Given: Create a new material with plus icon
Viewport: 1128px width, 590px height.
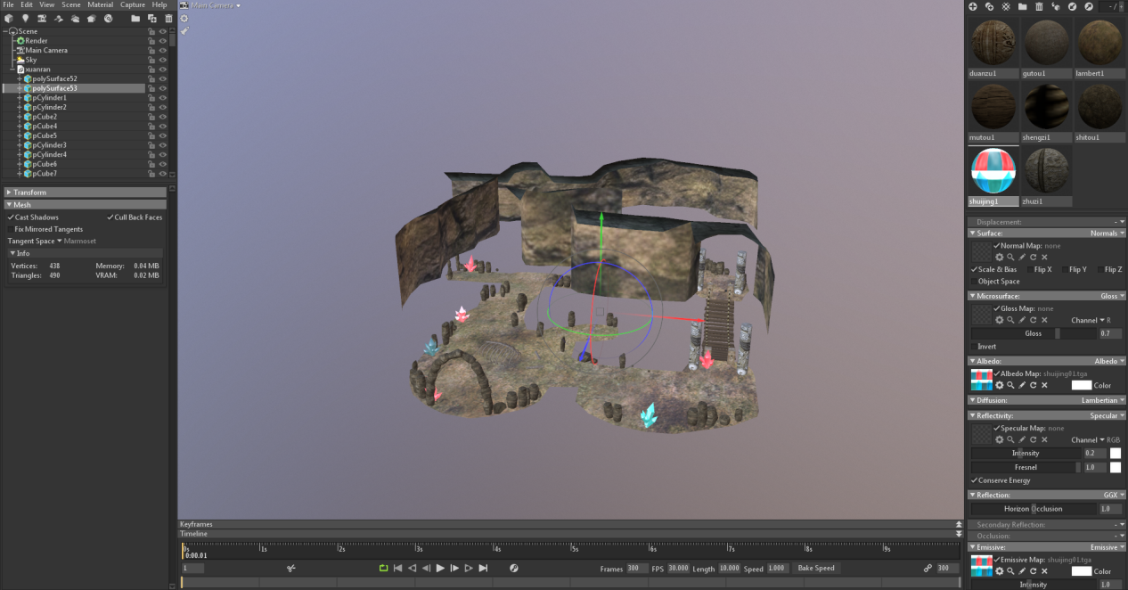Looking at the screenshot, I should coord(973,6).
